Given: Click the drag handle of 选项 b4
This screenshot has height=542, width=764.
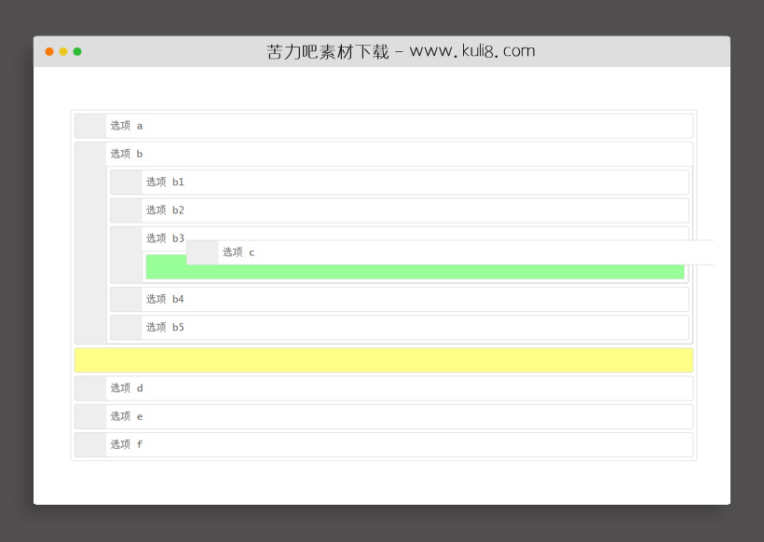Looking at the screenshot, I should pos(126,299).
